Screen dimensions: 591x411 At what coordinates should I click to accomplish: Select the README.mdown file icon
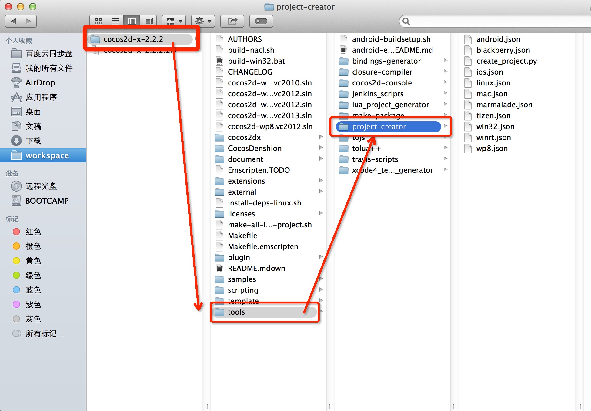219,269
